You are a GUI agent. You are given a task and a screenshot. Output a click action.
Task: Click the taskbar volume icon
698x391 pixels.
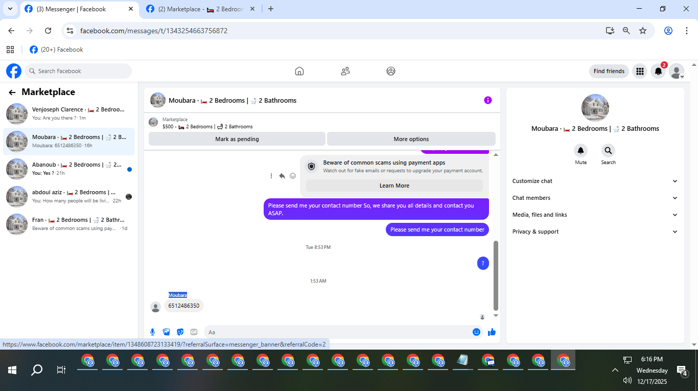(627, 381)
